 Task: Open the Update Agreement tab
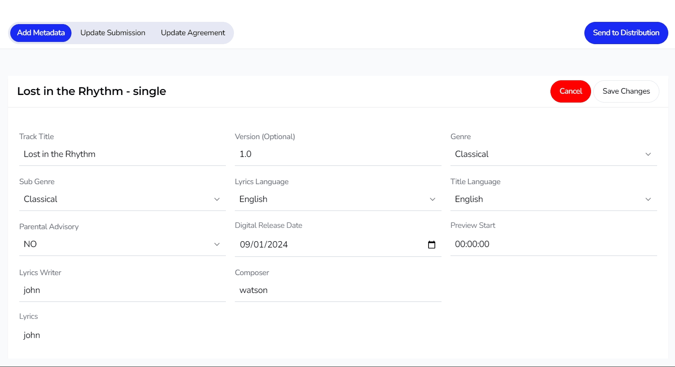[x=193, y=33]
